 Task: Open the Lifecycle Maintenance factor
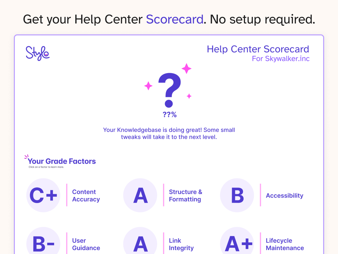pyautogui.click(x=285, y=244)
